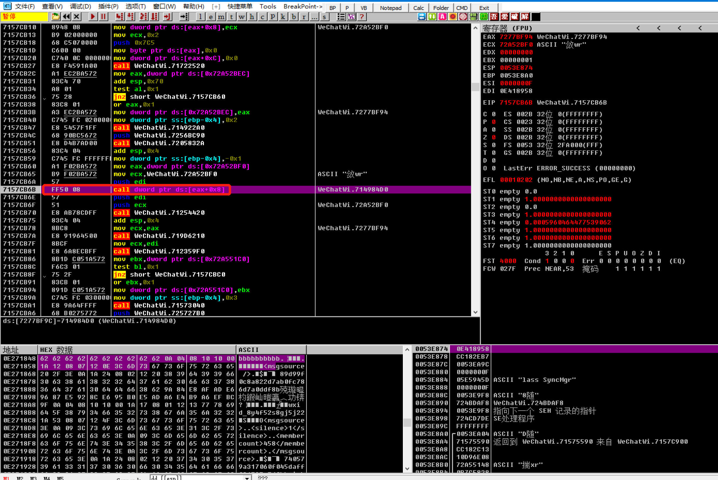Click the blue swap arrows plugin icon
Image resolution: width=718 pixels, height=480 pixels.
pyautogui.click(x=422, y=17)
